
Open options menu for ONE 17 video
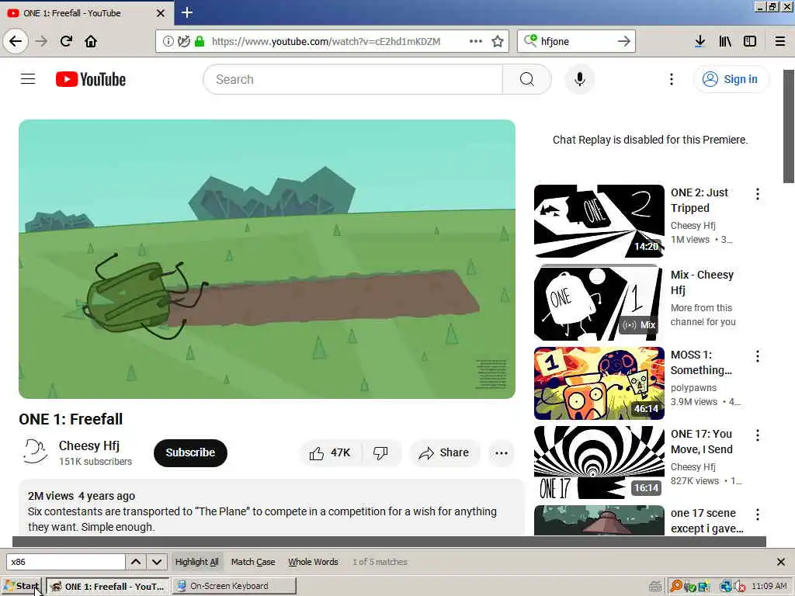(x=758, y=435)
